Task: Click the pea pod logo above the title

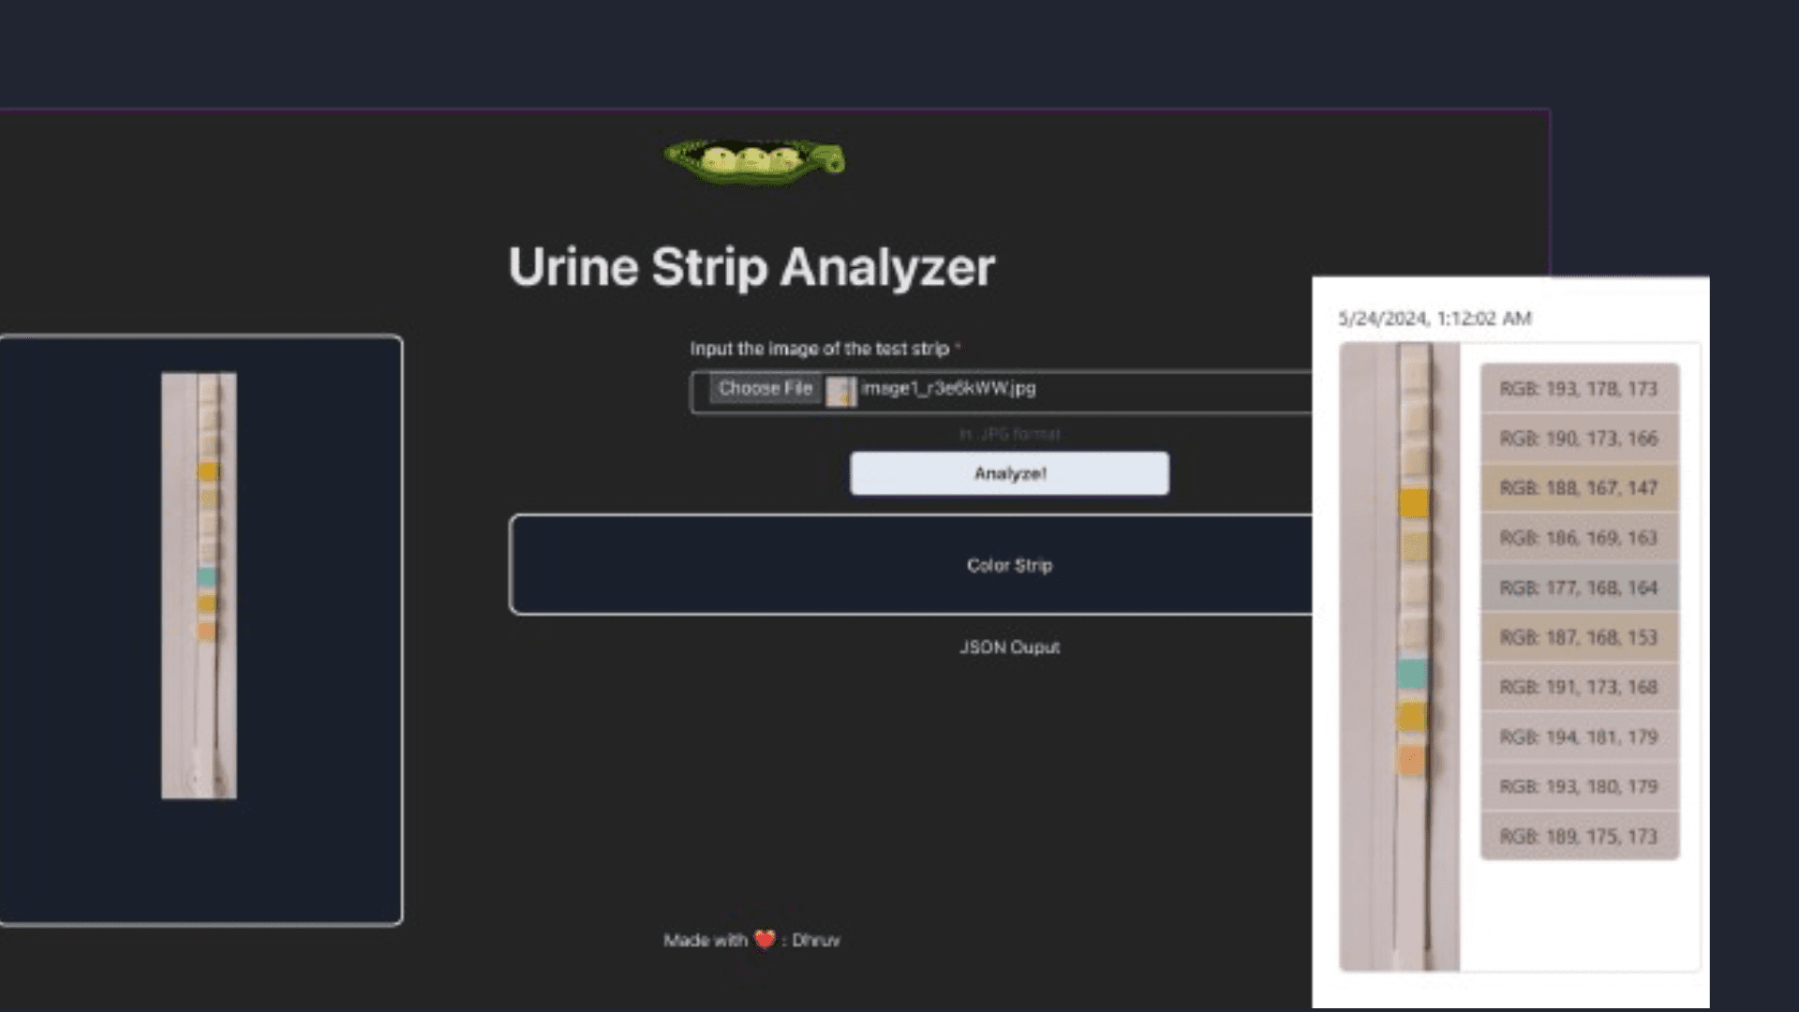Action: pyautogui.click(x=755, y=161)
